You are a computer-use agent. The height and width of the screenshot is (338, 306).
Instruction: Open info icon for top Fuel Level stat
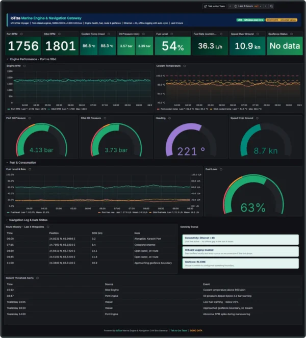coord(172,34)
